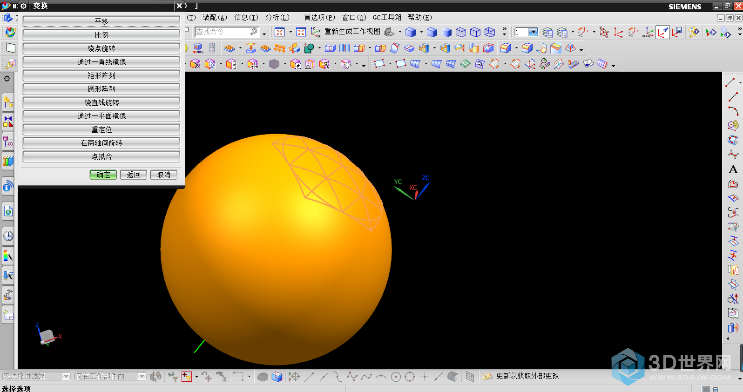Open the 仅在工作部件内 selection scope dropdown
The image size is (743, 392).
[142, 376]
